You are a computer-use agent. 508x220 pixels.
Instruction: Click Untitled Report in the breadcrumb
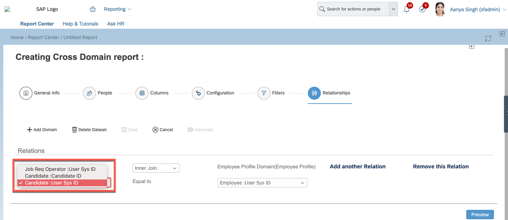point(80,37)
